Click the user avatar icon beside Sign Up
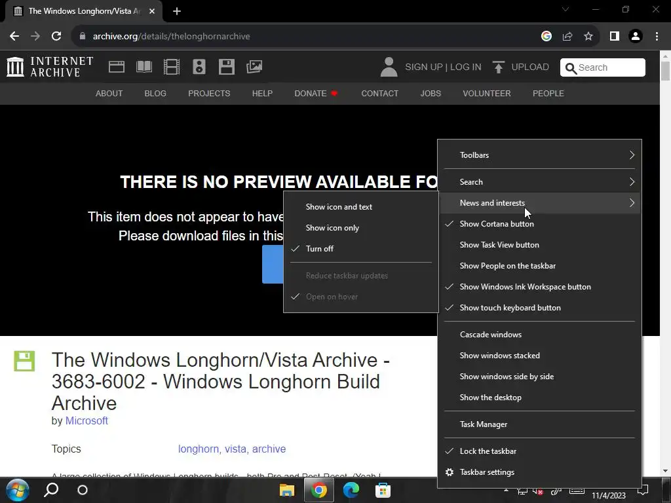 389,67
